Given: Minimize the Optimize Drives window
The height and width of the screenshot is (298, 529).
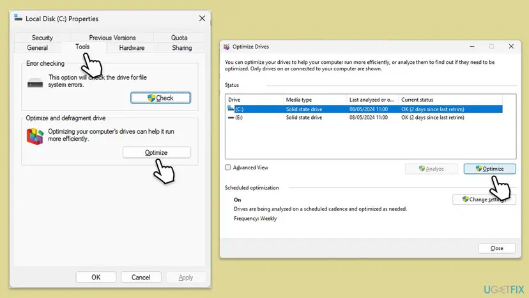Looking at the screenshot, I should pyautogui.click(x=472, y=46).
